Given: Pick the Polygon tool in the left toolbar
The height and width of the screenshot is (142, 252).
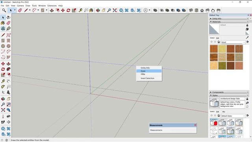Looking at the screenshot, I should tap(9, 46).
